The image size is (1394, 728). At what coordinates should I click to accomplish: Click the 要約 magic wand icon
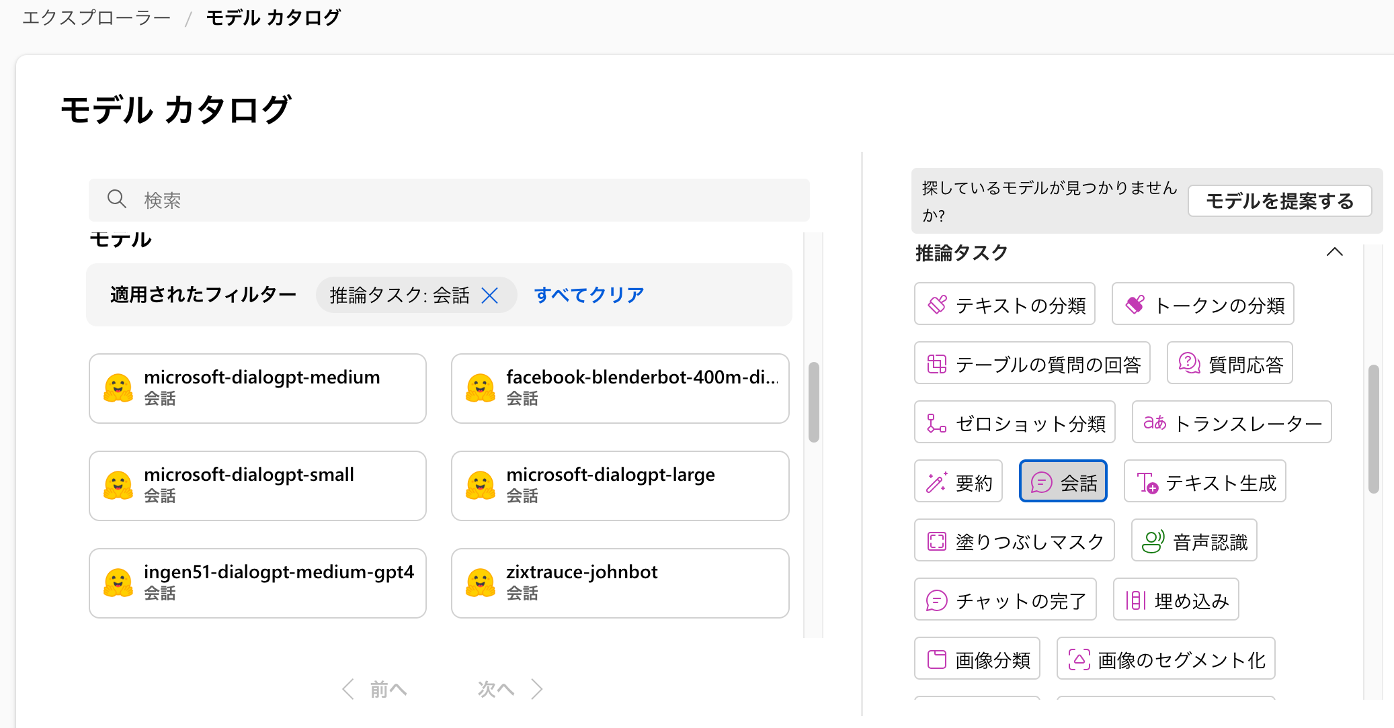point(936,482)
